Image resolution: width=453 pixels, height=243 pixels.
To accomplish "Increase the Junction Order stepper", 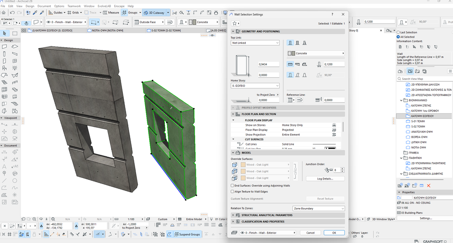I will click(x=342, y=169).
